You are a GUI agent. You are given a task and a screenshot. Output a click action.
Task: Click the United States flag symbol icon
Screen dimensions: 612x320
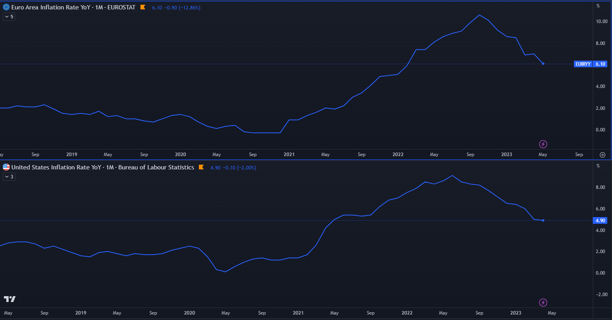[x=6, y=167]
